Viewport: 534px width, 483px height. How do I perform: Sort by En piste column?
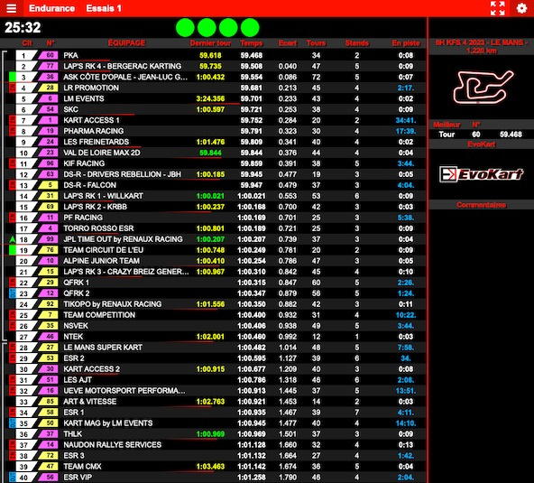tap(406, 43)
